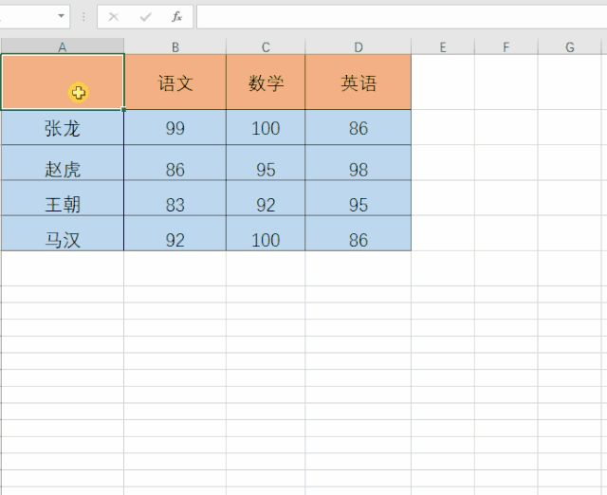
Task: Click the cell containing 赵虎
Action: [62, 169]
